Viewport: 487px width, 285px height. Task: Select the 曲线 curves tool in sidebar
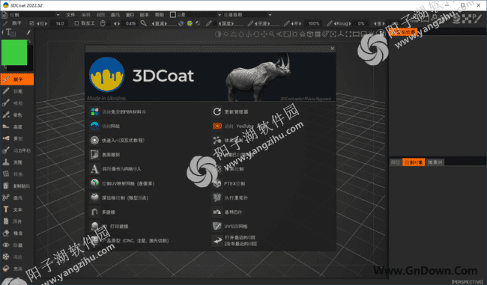17,197
